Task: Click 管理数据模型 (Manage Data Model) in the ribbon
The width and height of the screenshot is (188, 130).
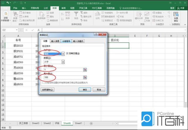Action: coord(124,20)
